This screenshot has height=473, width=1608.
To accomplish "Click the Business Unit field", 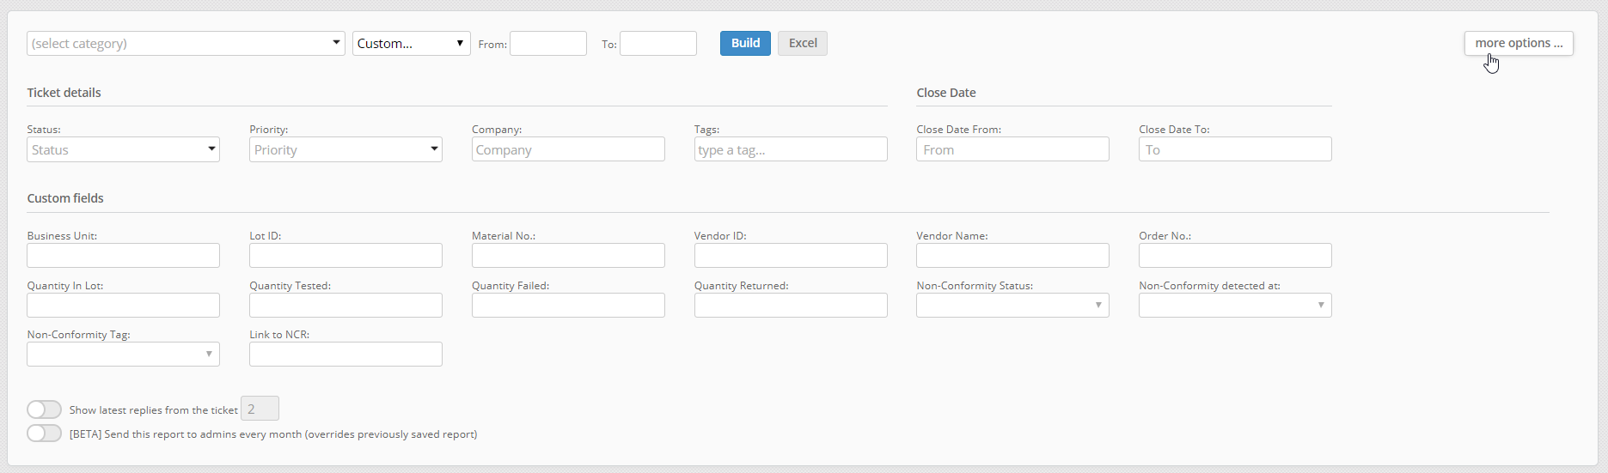I will tap(123, 256).
